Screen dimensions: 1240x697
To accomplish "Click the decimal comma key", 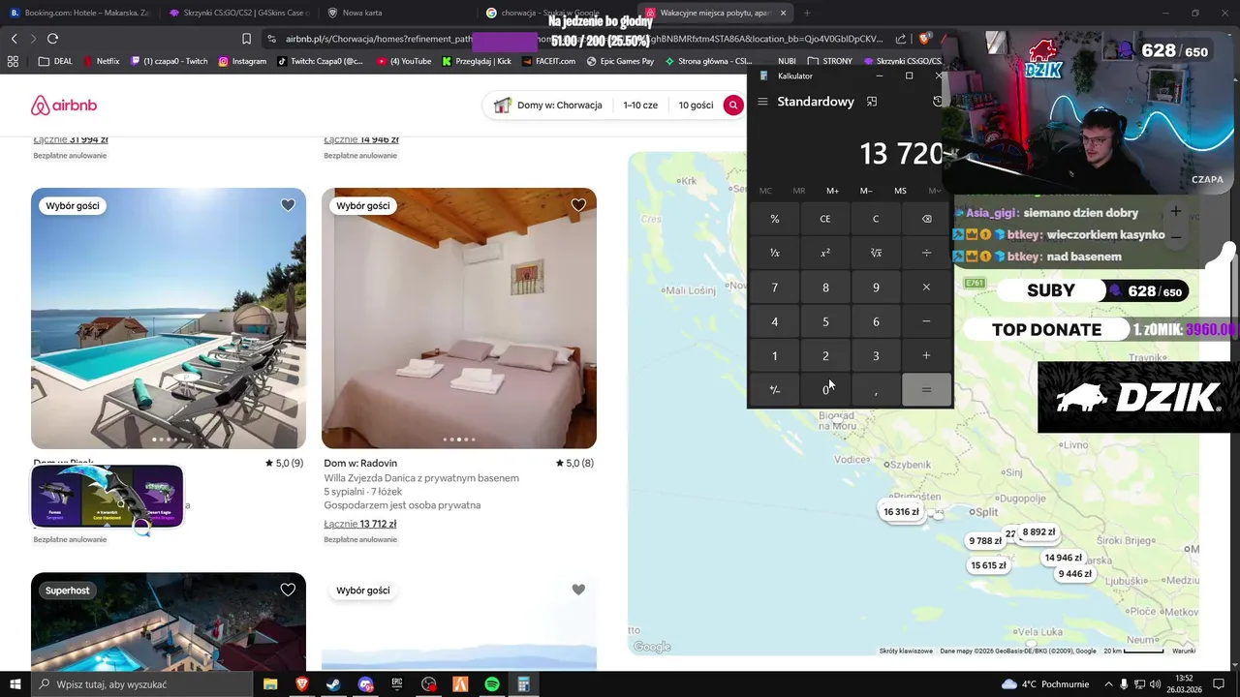I will [x=876, y=389].
